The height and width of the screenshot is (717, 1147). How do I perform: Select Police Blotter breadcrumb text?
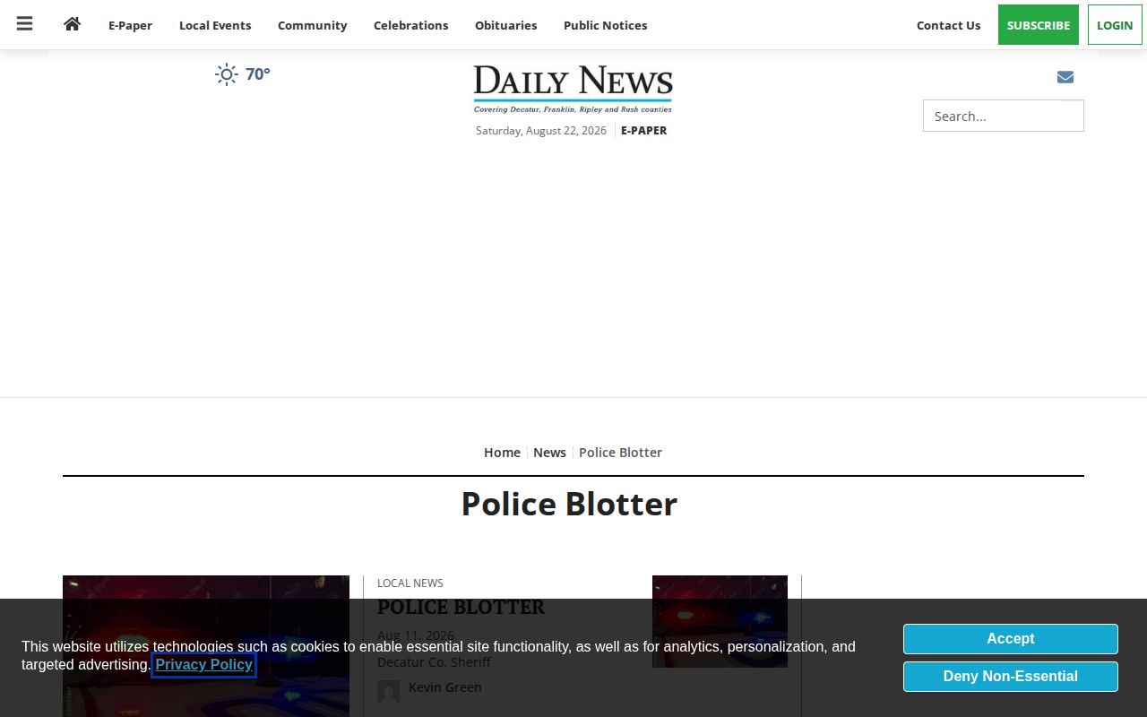click(620, 453)
